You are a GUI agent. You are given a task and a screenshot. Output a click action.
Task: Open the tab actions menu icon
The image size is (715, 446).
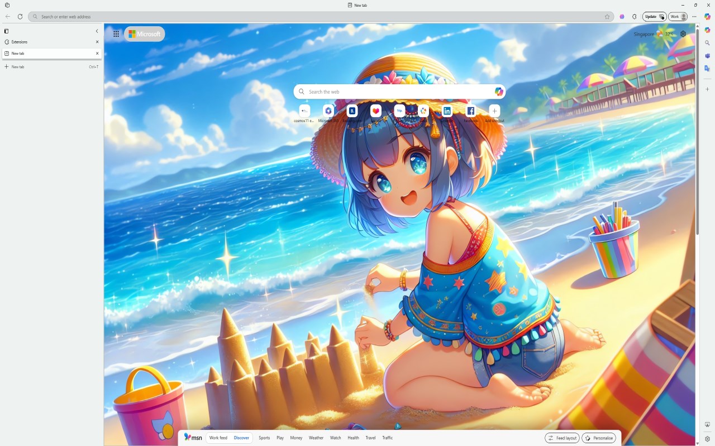click(x=7, y=31)
